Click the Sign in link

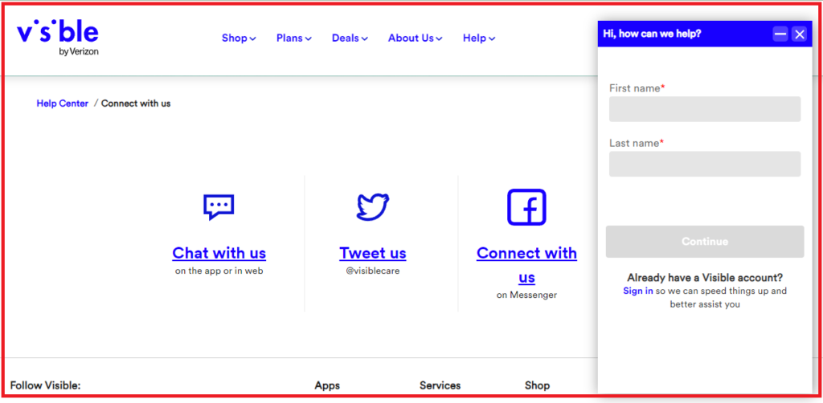tap(638, 291)
